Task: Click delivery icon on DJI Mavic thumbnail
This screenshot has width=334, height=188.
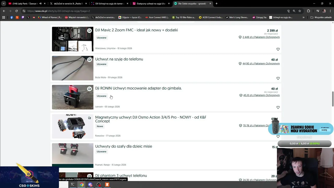Action: click(90, 31)
